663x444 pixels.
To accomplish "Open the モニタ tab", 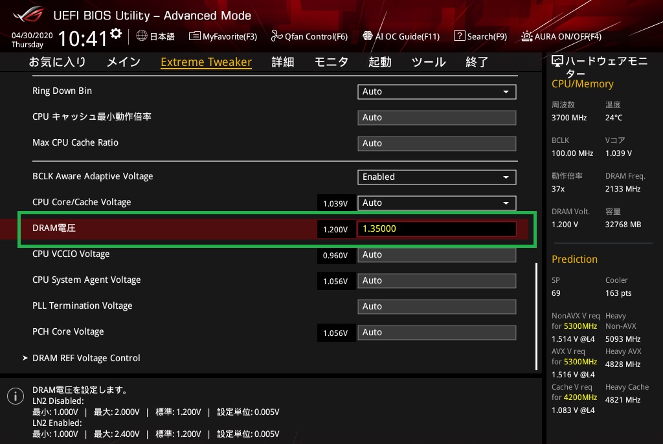I will 331,62.
